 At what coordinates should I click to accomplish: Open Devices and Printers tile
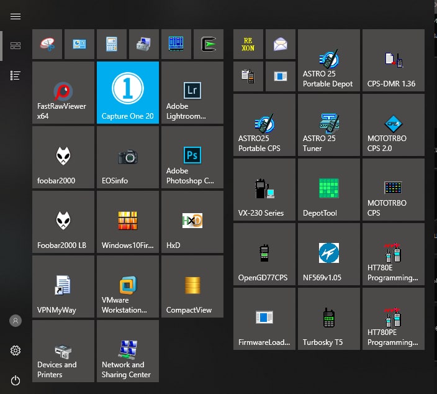63,351
